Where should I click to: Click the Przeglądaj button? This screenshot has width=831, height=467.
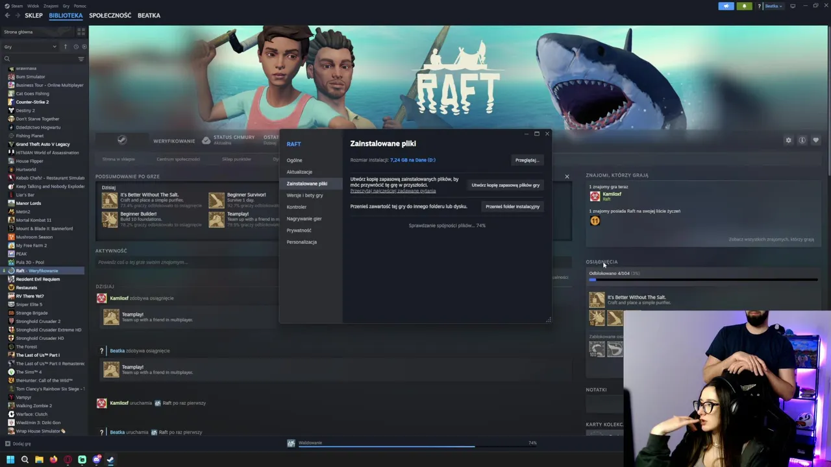click(527, 160)
